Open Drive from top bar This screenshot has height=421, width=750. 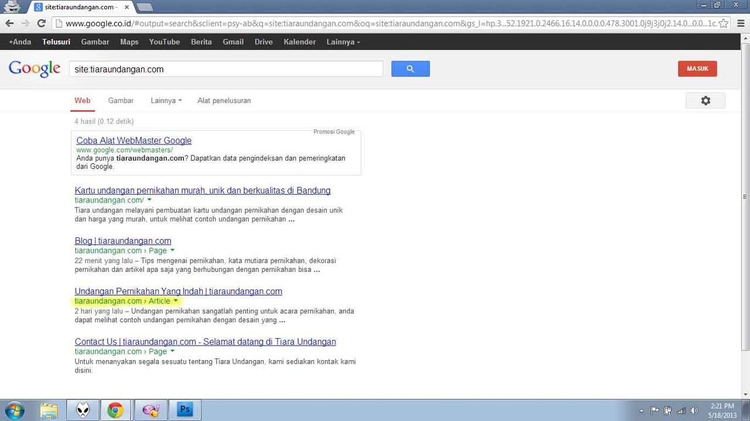point(264,42)
